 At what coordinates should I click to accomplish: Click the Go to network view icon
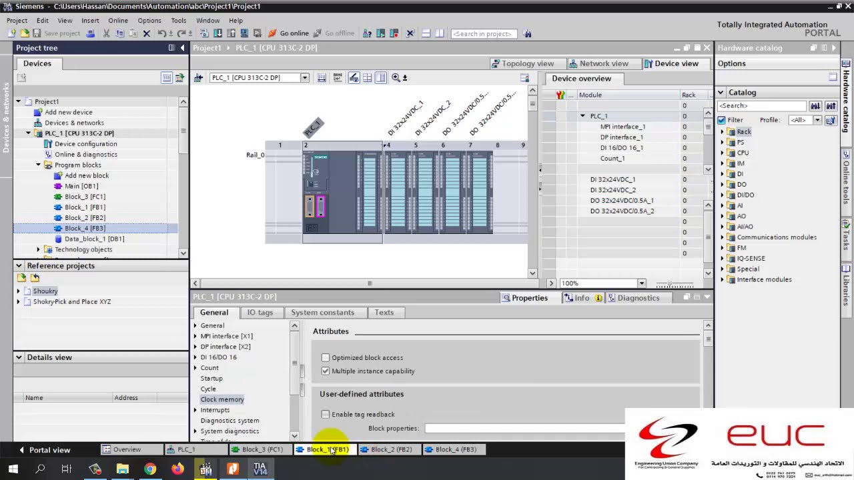coord(198,78)
